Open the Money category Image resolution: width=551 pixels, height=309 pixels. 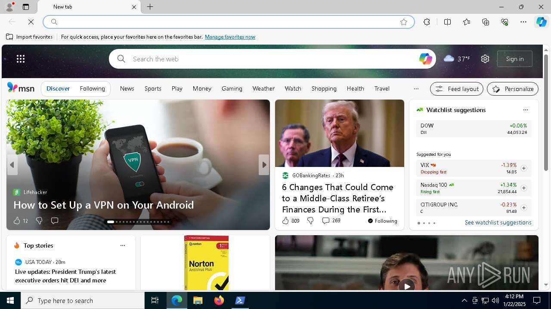(202, 88)
